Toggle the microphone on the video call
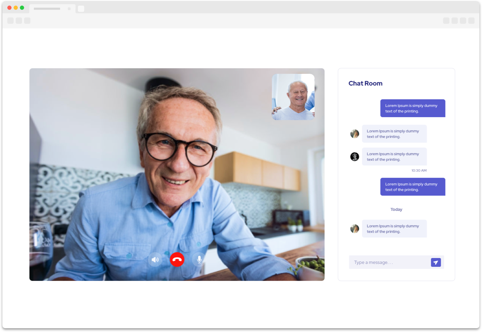482x332 pixels. [199, 259]
